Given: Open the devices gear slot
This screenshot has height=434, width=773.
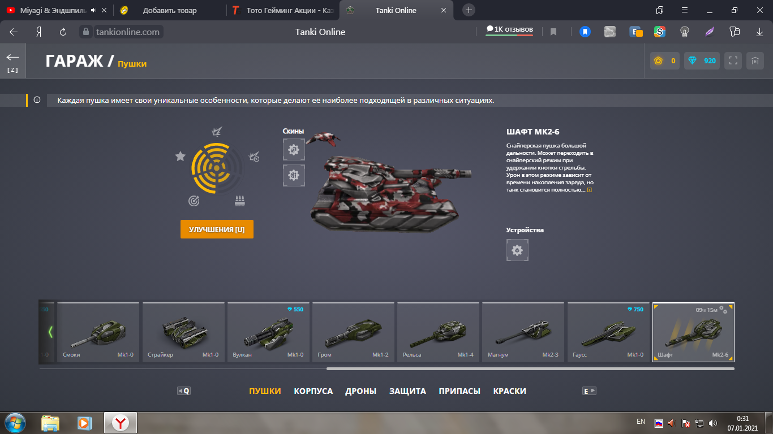Looking at the screenshot, I should [517, 250].
